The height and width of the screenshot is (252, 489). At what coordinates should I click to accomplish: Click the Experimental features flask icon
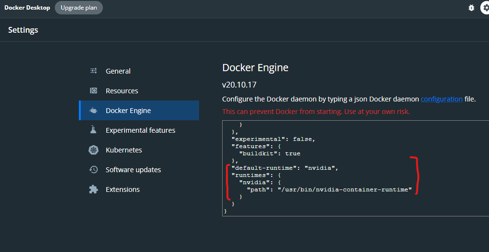(x=94, y=130)
